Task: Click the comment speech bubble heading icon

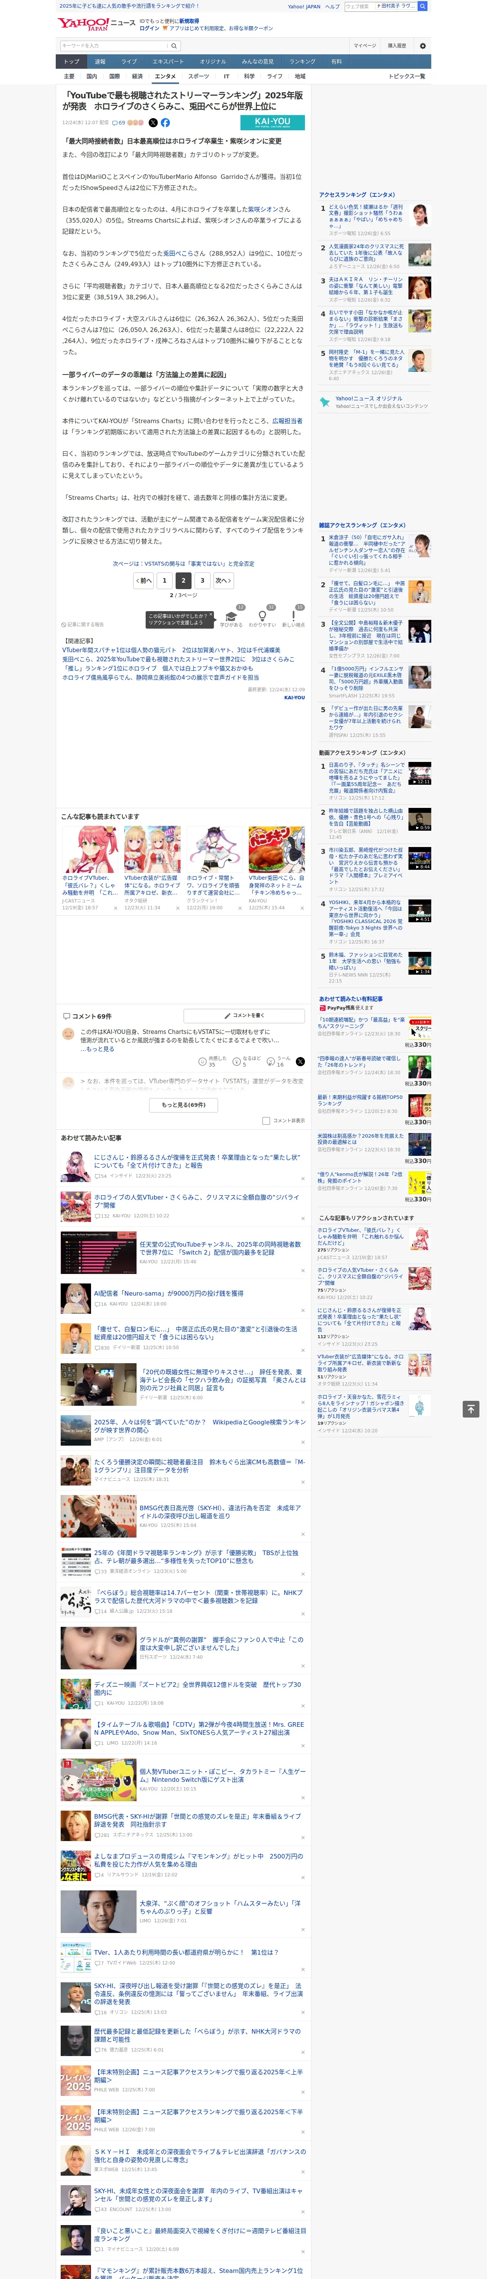Action: 66,1016
